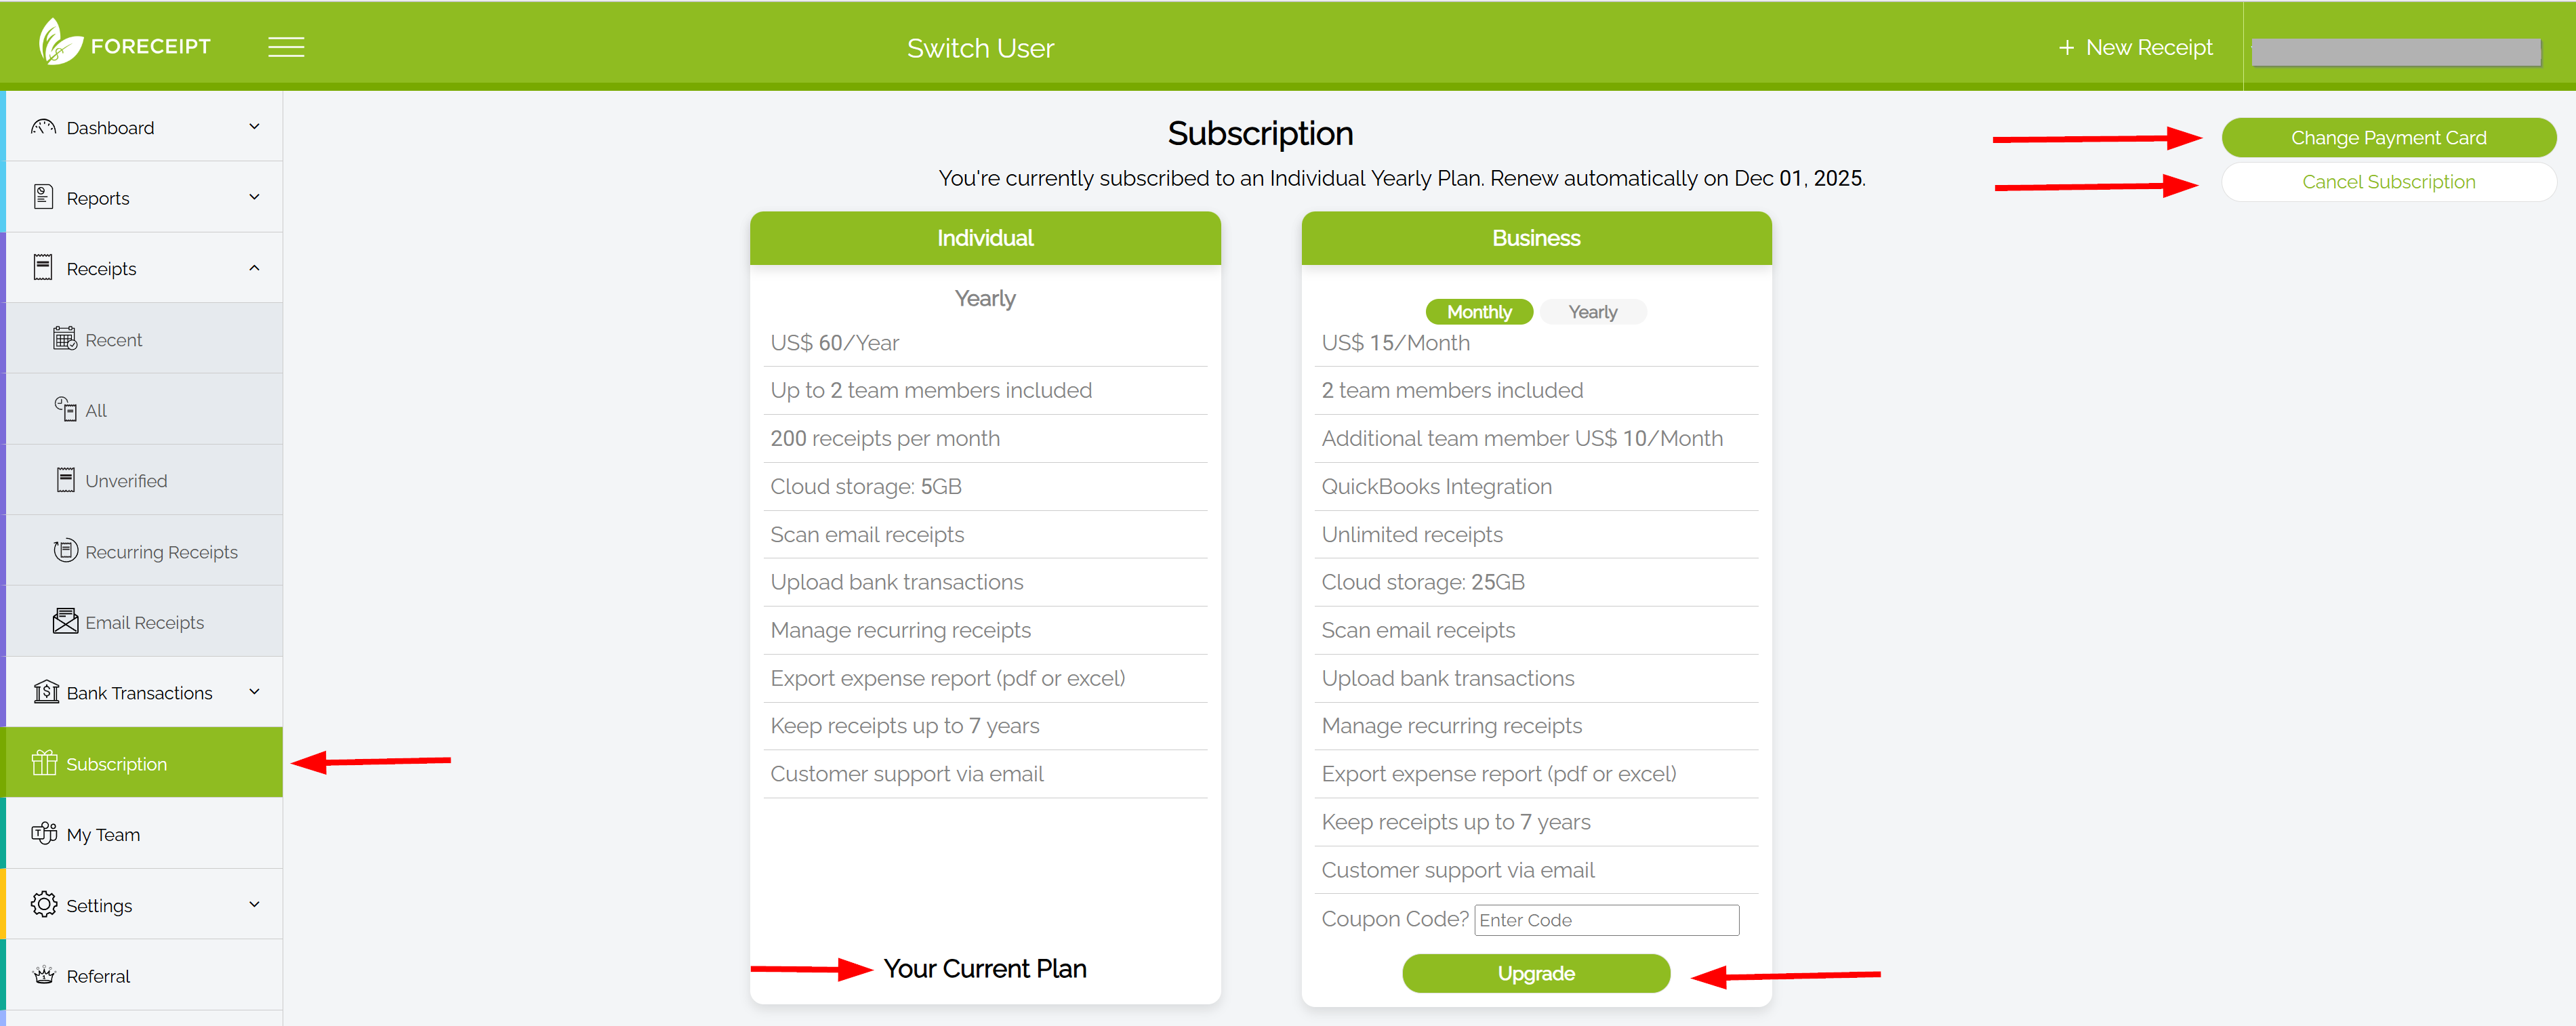
Task: Click the My Team icon
Action: [44, 834]
